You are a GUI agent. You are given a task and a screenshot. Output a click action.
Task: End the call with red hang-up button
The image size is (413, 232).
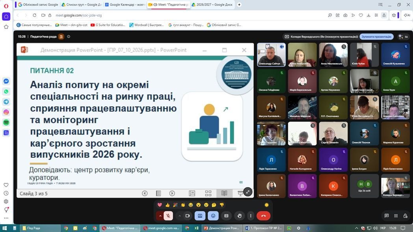point(263,216)
